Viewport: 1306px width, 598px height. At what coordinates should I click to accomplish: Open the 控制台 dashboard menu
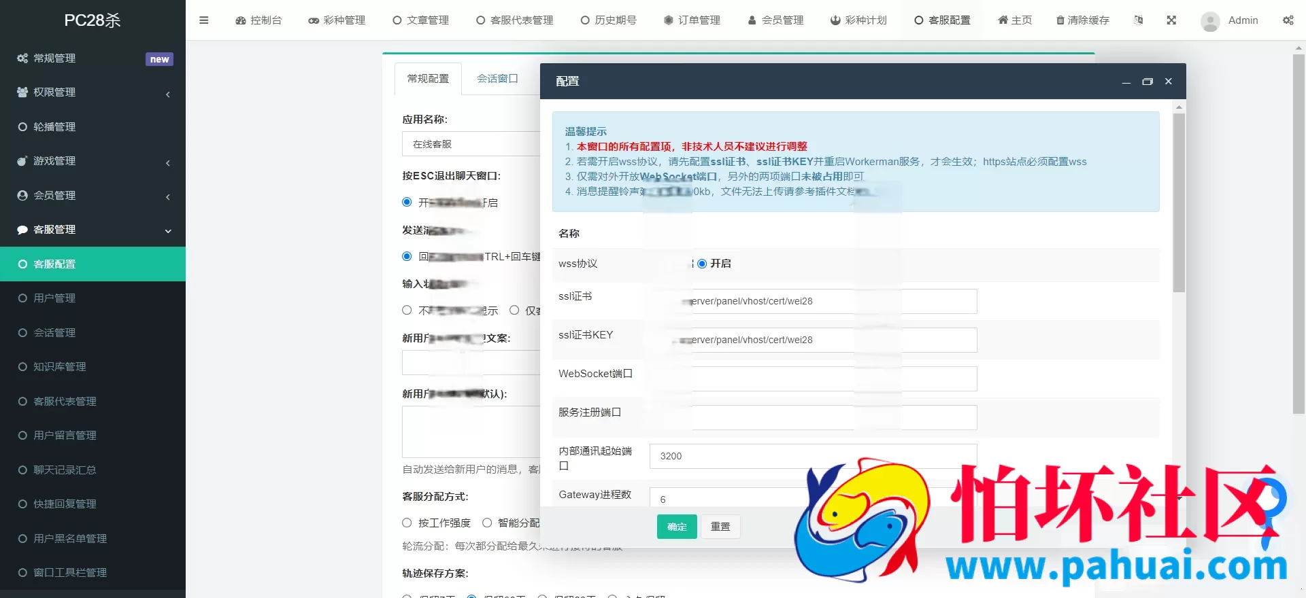point(258,20)
